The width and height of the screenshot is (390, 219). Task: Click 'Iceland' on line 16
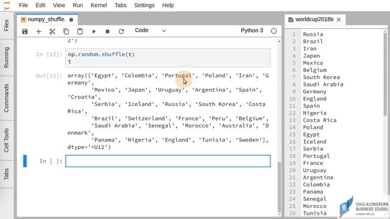(x=314, y=142)
